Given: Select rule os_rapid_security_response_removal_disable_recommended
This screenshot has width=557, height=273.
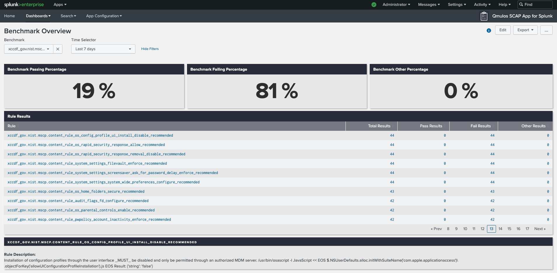Looking at the screenshot, I should tap(96, 154).
